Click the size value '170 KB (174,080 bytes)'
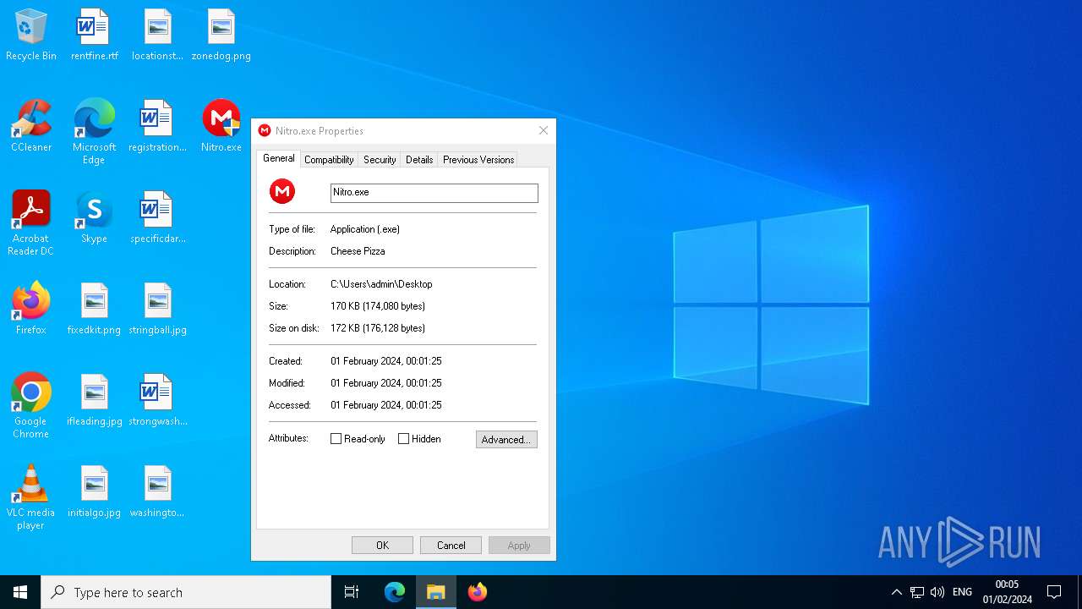The width and height of the screenshot is (1082, 609). click(x=378, y=306)
